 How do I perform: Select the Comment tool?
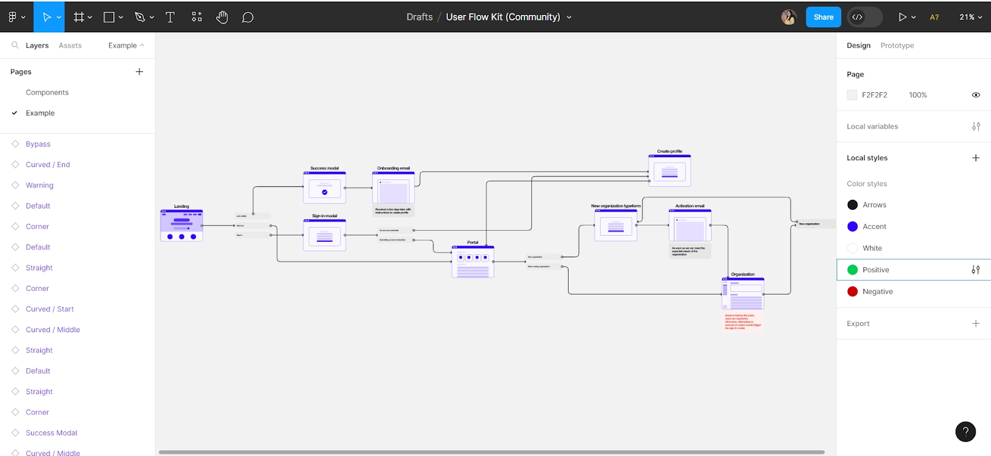pos(248,17)
